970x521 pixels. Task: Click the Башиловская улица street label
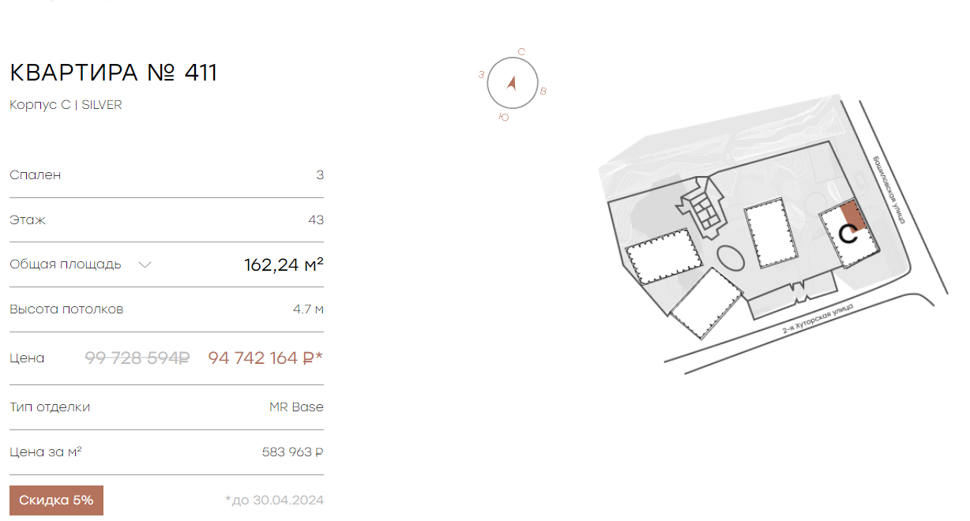pos(889,189)
